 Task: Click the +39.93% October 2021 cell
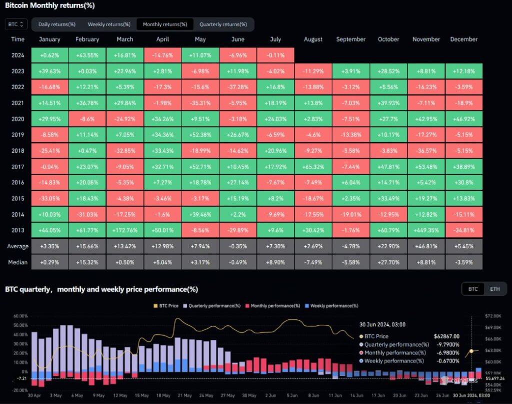(388, 103)
